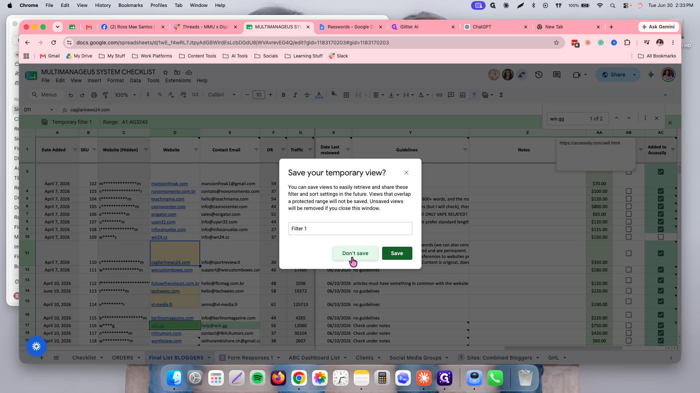
Task: Click the font size 10 field
Action: tap(259, 95)
